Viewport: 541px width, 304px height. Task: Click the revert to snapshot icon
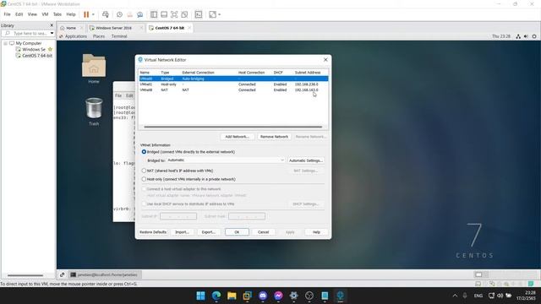129,14
